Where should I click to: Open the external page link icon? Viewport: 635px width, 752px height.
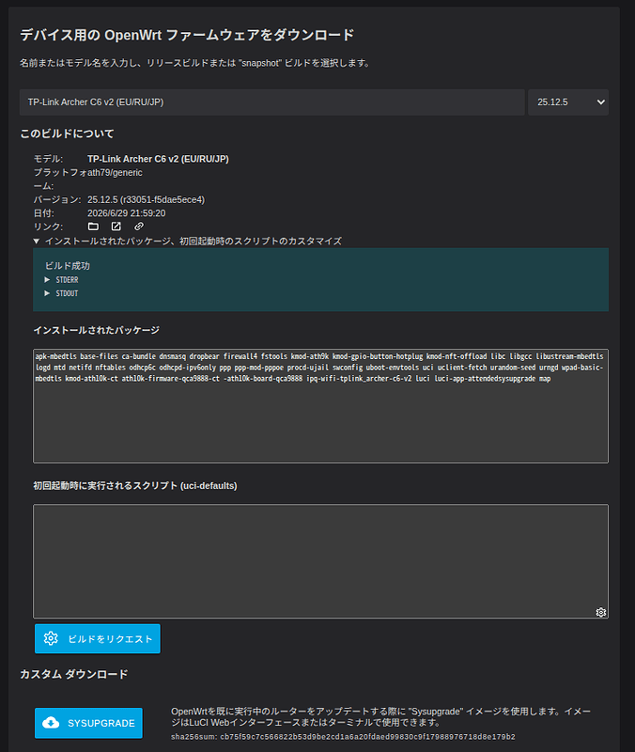(x=116, y=227)
